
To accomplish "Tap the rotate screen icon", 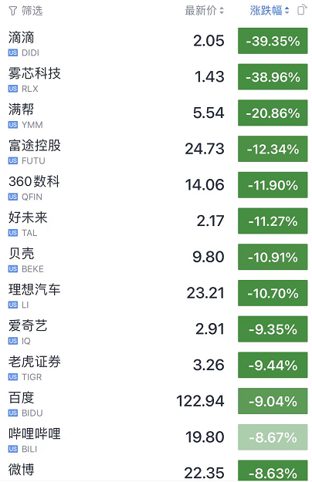I will tap(302, 10).
